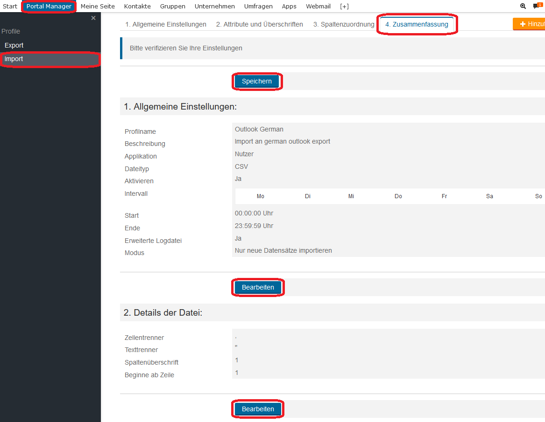Expand the [+] more menu item
Screen dimensions: 545x422
344,7
